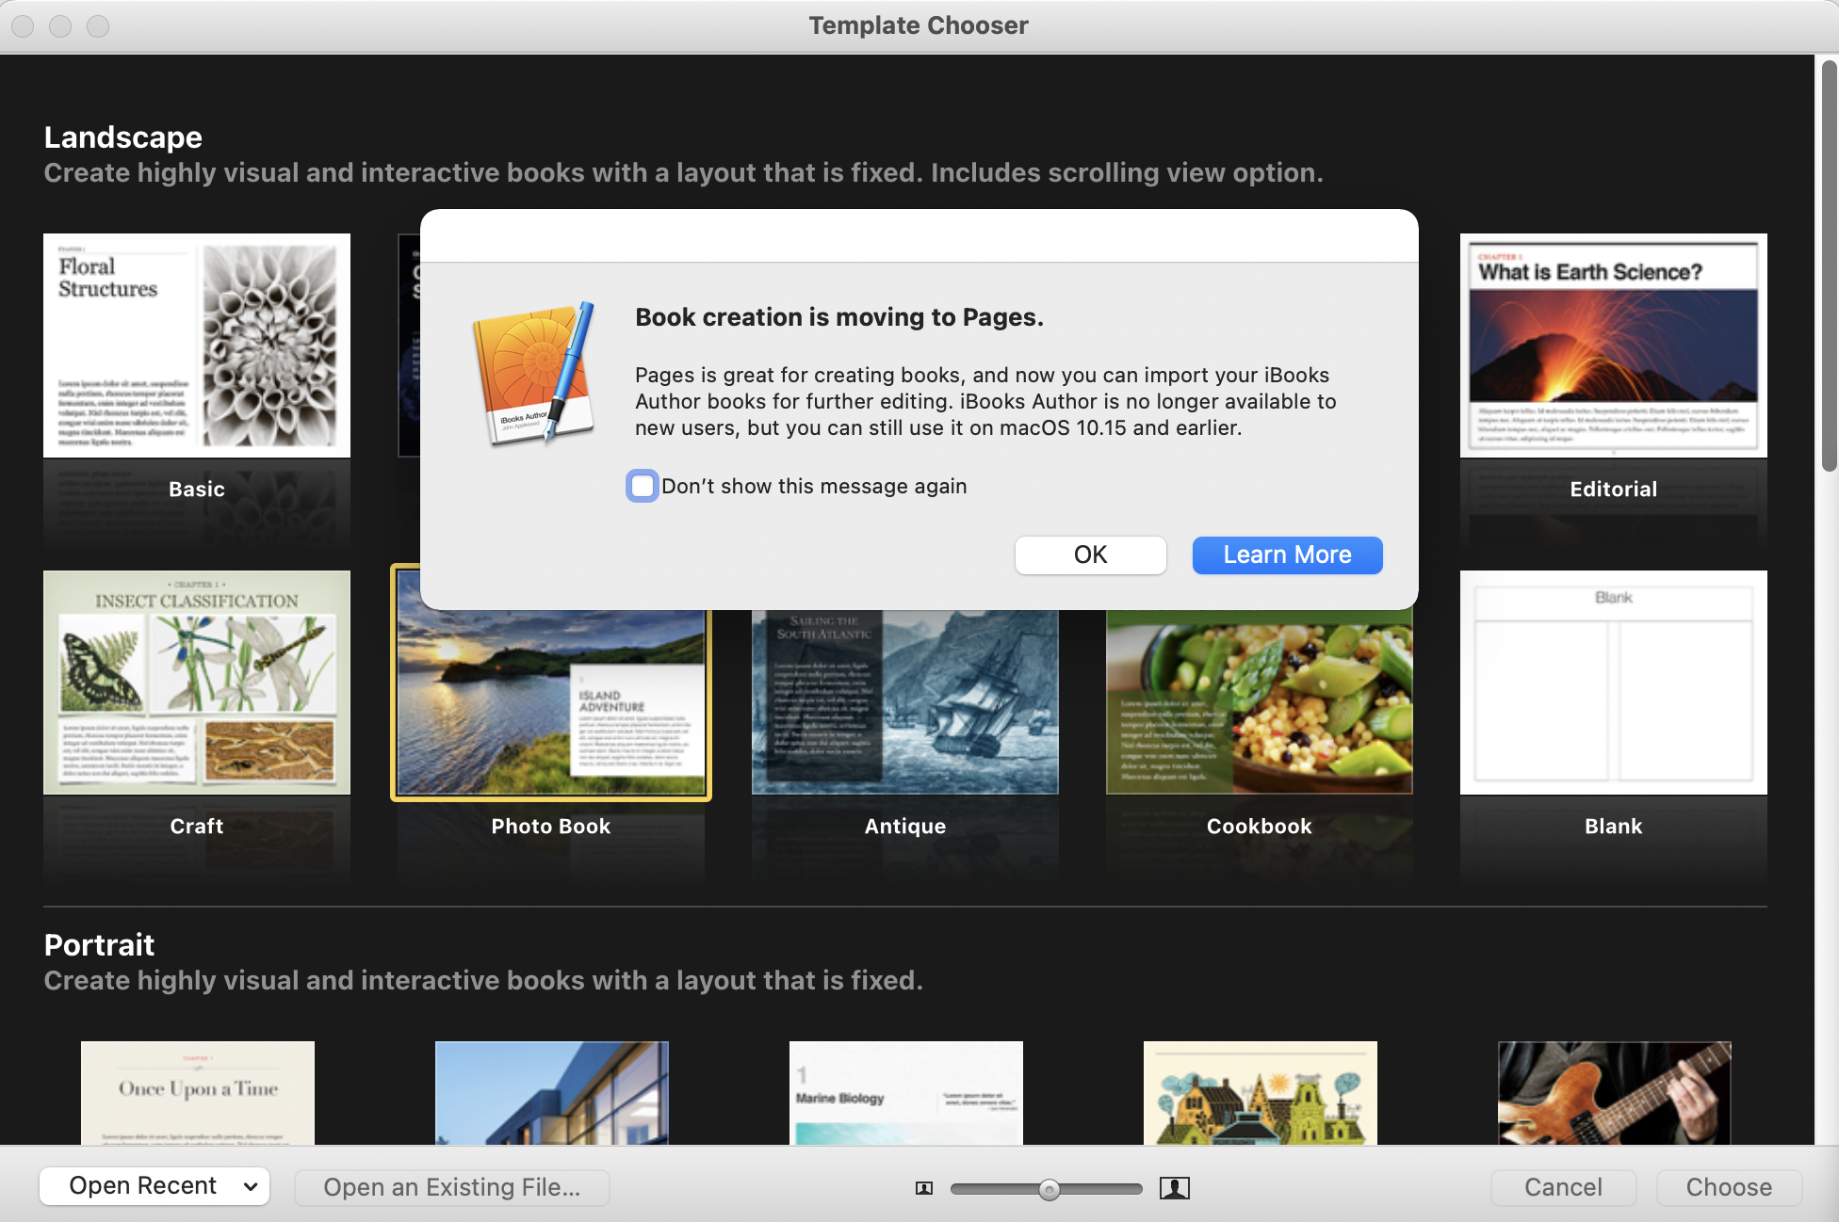Screen dimensions: 1839x1222
Task: Select the Photo Book template
Action: tap(551, 701)
